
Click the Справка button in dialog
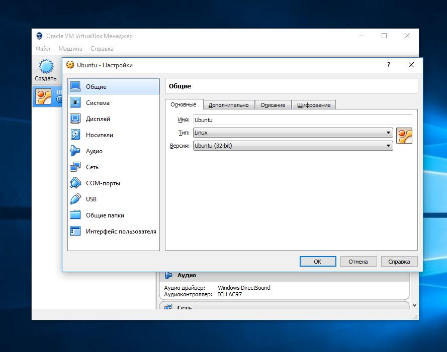click(x=399, y=262)
